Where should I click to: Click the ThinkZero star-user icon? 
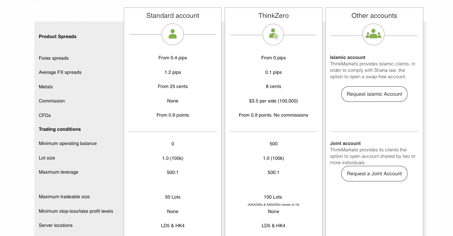(274, 34)
